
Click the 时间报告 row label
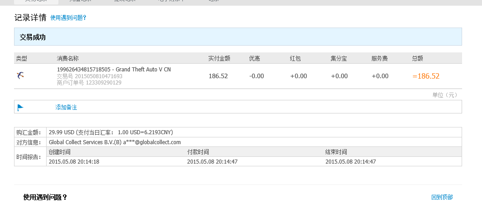[x=29, y=157]
